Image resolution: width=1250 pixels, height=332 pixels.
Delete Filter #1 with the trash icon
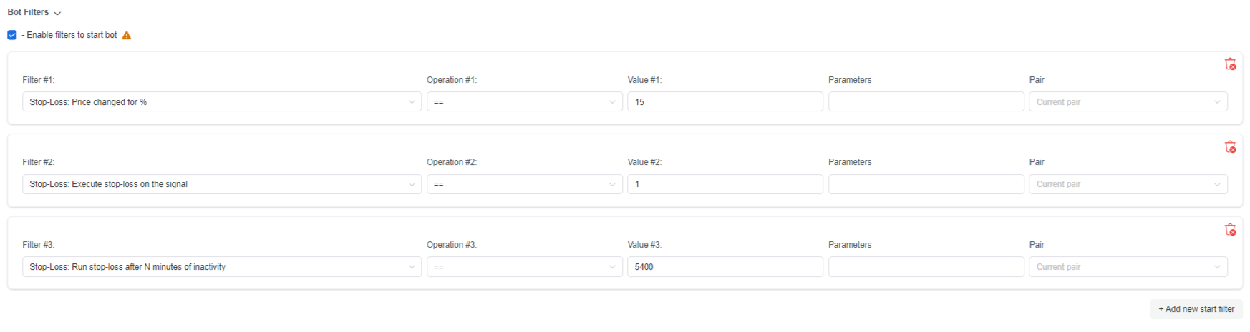[x=1230, y=64]
